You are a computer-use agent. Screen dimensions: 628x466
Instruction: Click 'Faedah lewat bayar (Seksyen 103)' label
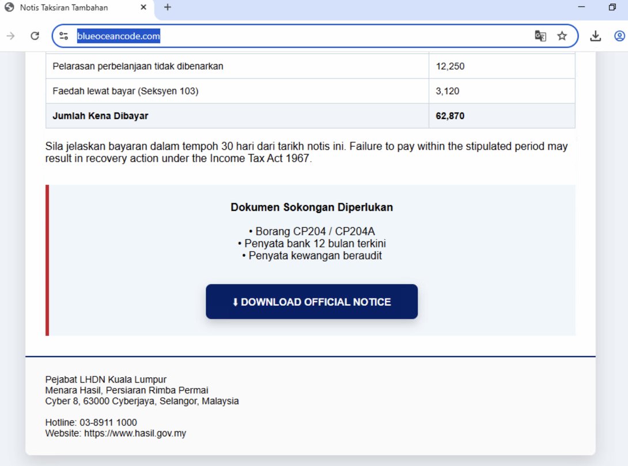click(126, 91)
